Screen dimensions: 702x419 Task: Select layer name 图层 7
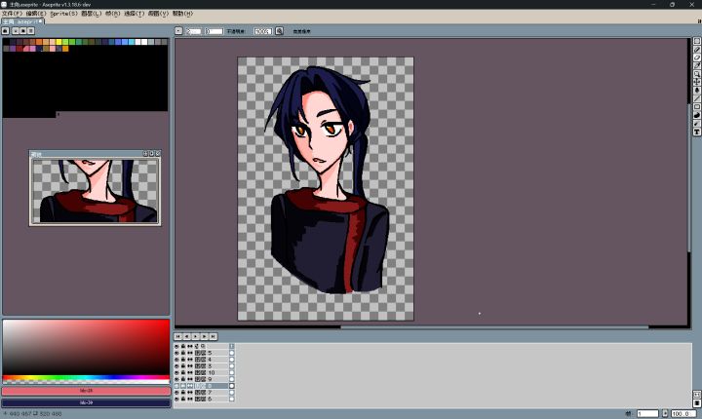[x=211, y=392]
